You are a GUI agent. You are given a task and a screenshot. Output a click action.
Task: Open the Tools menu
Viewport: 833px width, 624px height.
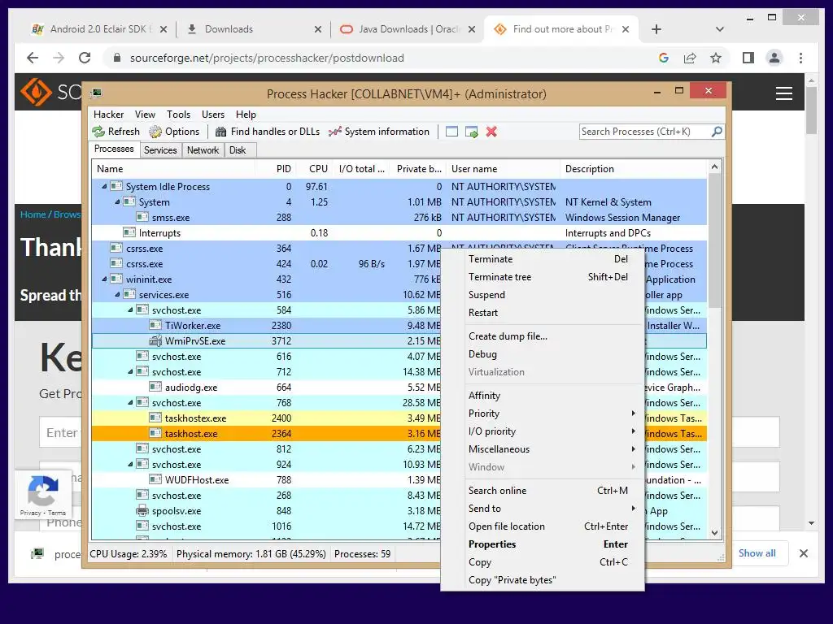click(178, 114)
